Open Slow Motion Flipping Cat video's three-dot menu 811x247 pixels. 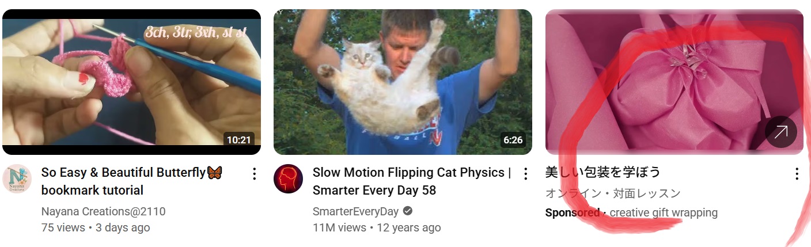point(525,174)
